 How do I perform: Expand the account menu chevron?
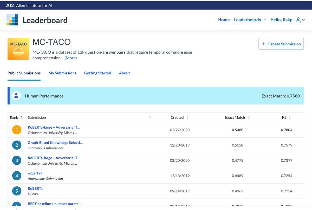[303, 20]
